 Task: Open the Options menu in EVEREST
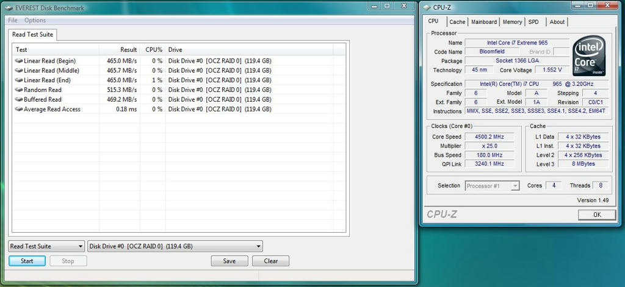[x=35, y=20]
